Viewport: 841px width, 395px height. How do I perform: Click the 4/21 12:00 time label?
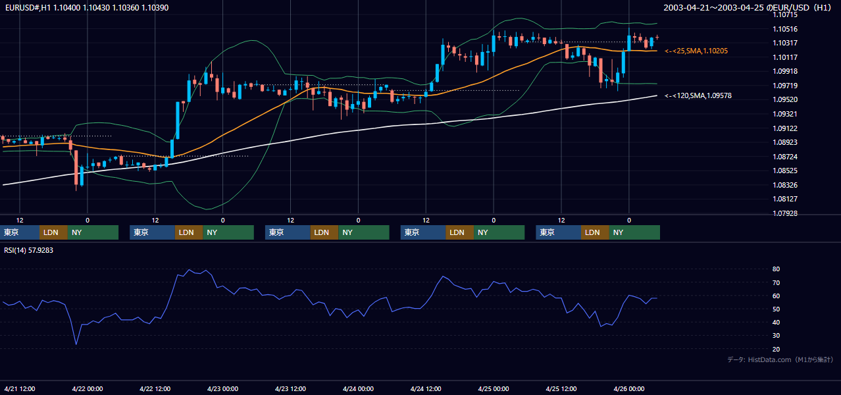(x=20, y=388)
